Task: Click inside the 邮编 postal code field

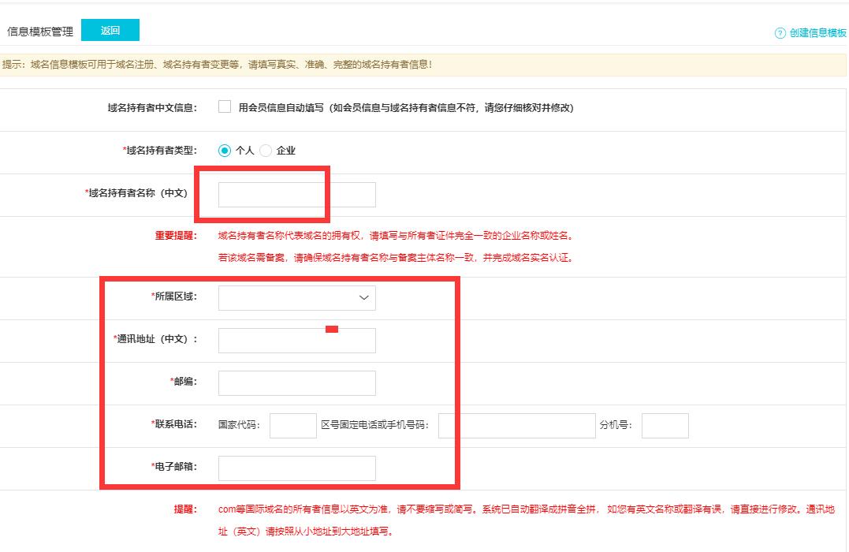Action: point(296,382)
